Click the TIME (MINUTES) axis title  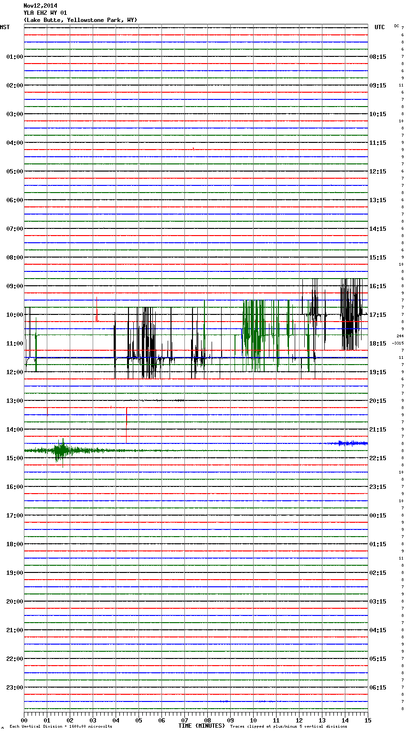click(202, 726)
